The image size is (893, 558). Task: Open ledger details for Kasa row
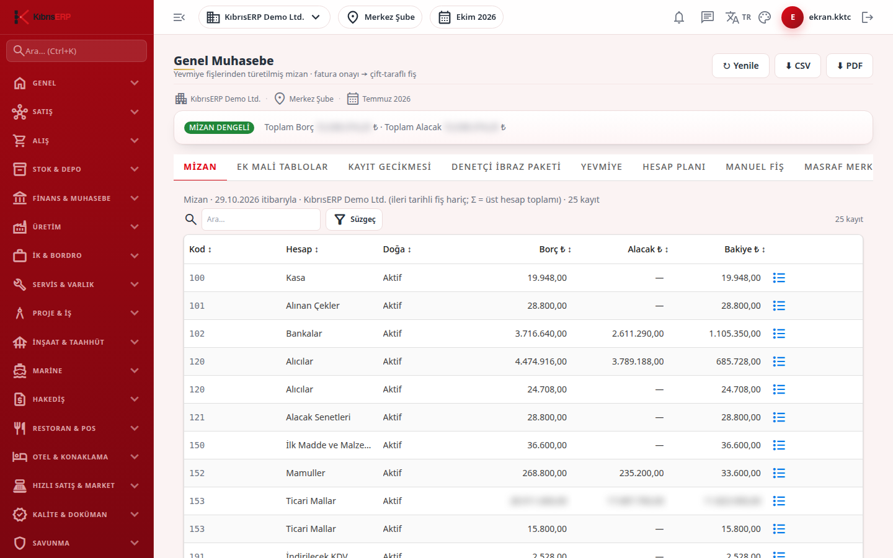779,278
